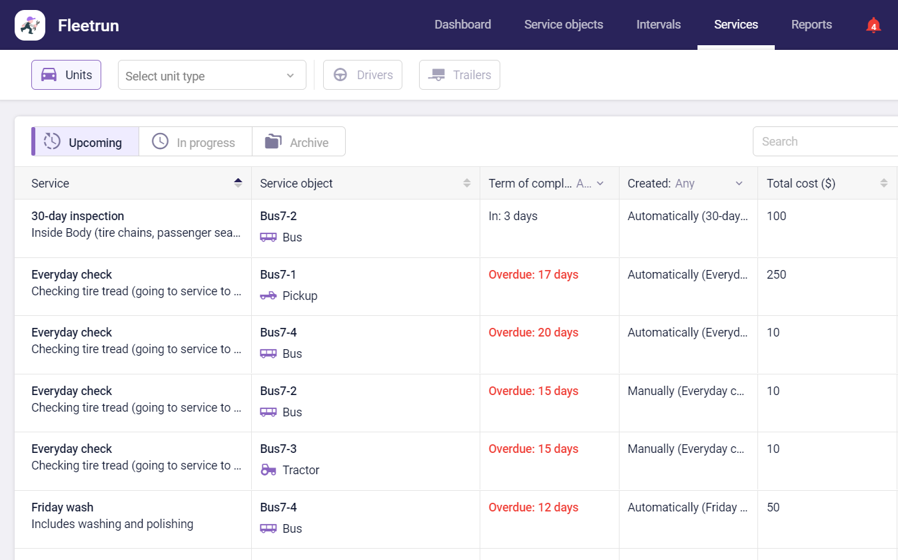Go to the Dashboard page
The image size is (898, 560).
(462, 25)
